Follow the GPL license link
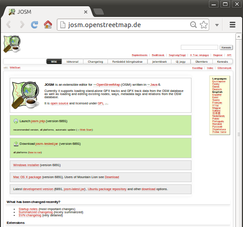 click(x=101, y=104)
